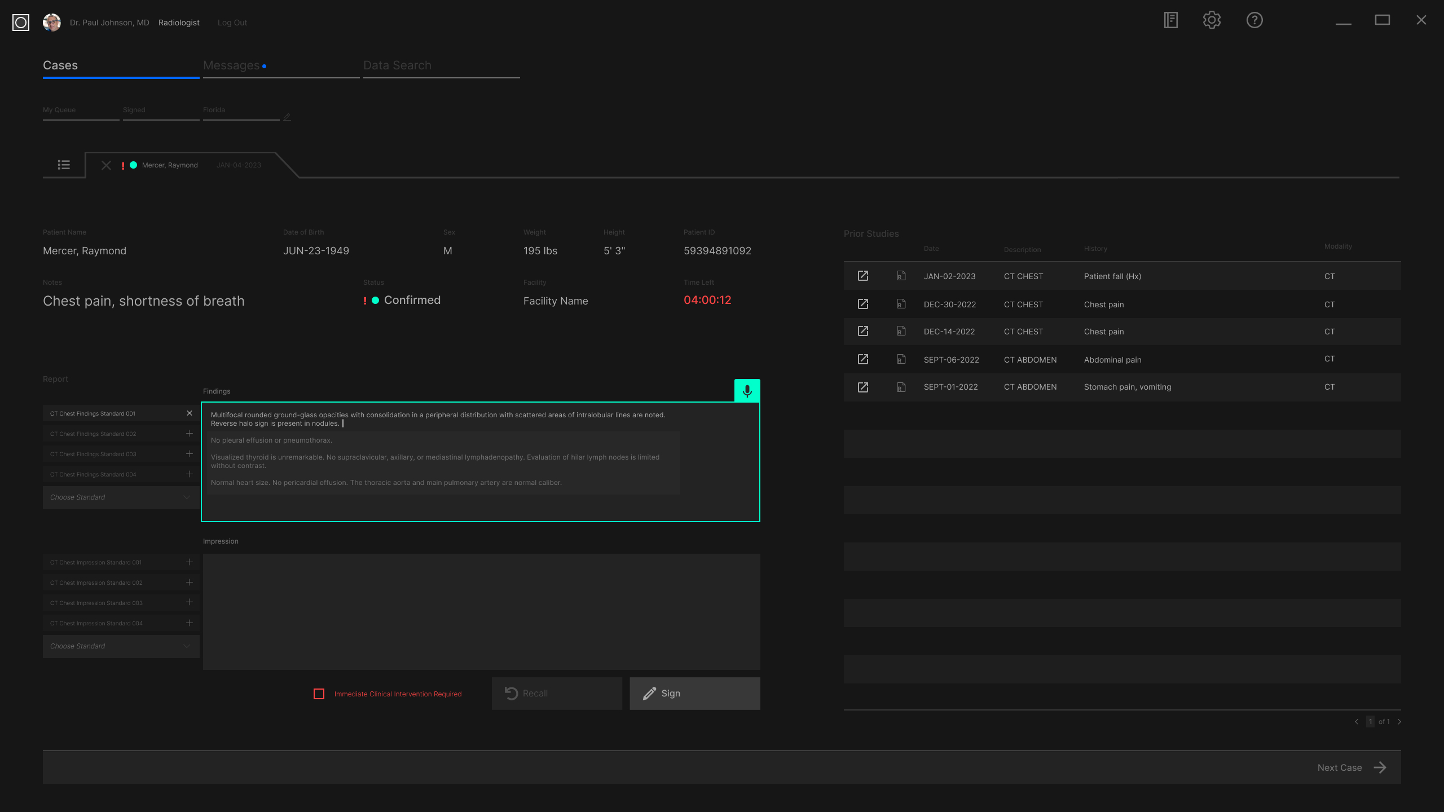Click Sign button to sign the report
The width and height of the screenshot is (1444, 812).
tap(694, 693)
